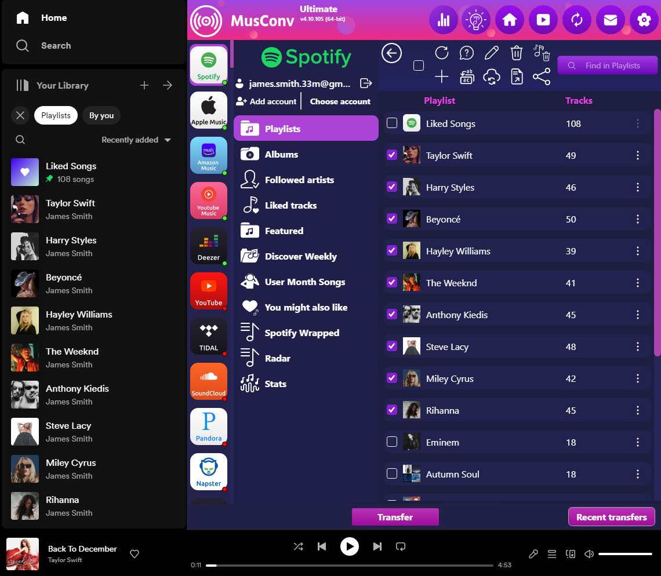
Task: Open three-dot menu for Beyoncé row
Action: (637, 219)
